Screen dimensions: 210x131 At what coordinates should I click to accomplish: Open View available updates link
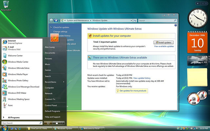(x=164, y=47)
